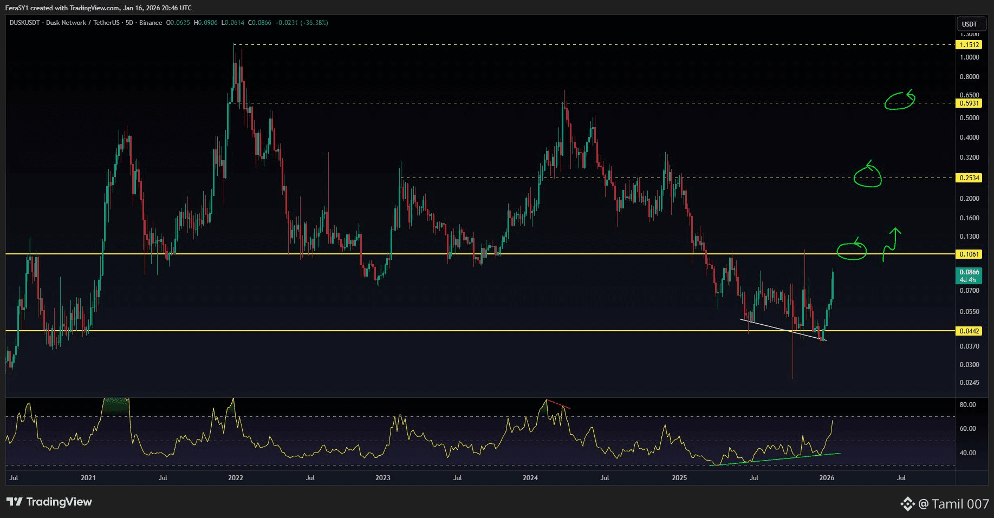This screenshot has width=994, height=518.
Task: Click the 0.1300 tick on the price scale
Action: [969, 237]
